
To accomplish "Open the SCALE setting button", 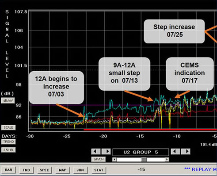I will 8,127.
